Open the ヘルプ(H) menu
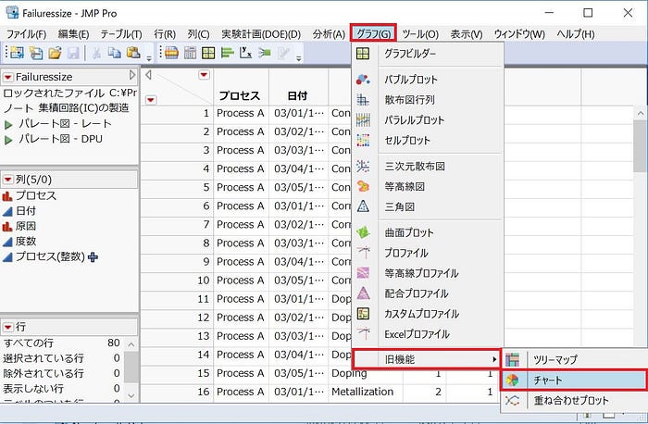648x424 pixels. [575, 34]
